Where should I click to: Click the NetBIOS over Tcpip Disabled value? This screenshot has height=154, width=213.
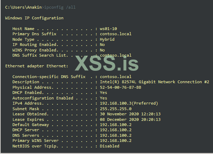[x=109, y=146]
